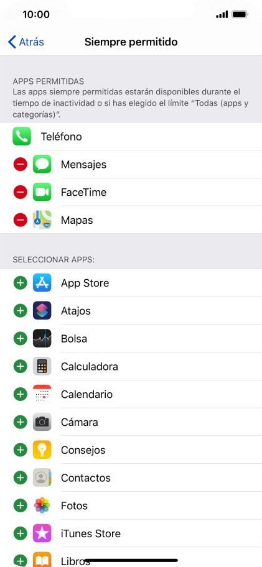Tap the battery status icon
The height and width of the screenshot is (567, 262).
[x=240, y=14]
